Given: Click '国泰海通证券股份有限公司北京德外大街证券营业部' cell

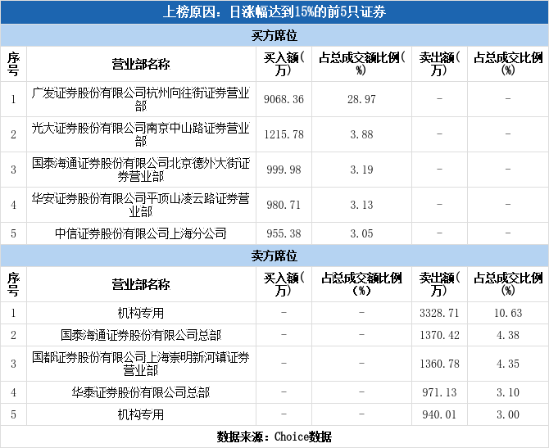Looking at the screenshot, I should (x=141, y=170).
